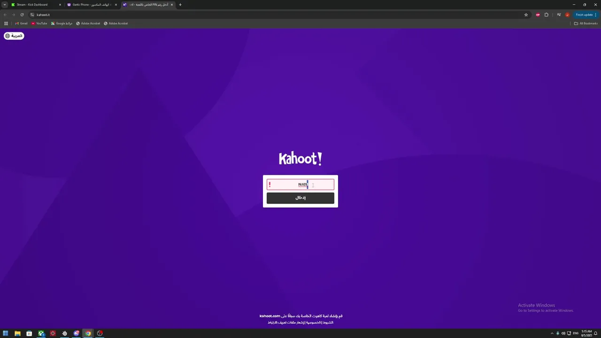This screenshot has height=338, width=601.
Task: Open the Chrome apps grid shortcut
Action: coord(6,23)
